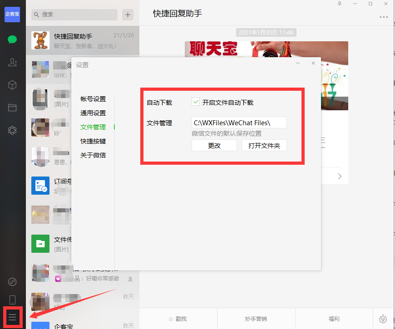Click the 更改 button
This screenshot has height=329, width=395.
[x=214, y=146]
